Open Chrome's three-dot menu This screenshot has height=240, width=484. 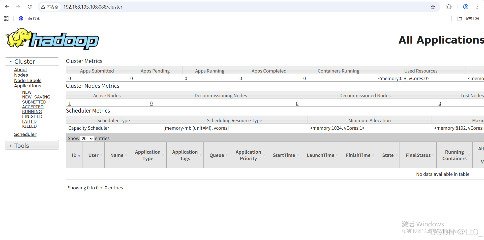coord(477,7)
